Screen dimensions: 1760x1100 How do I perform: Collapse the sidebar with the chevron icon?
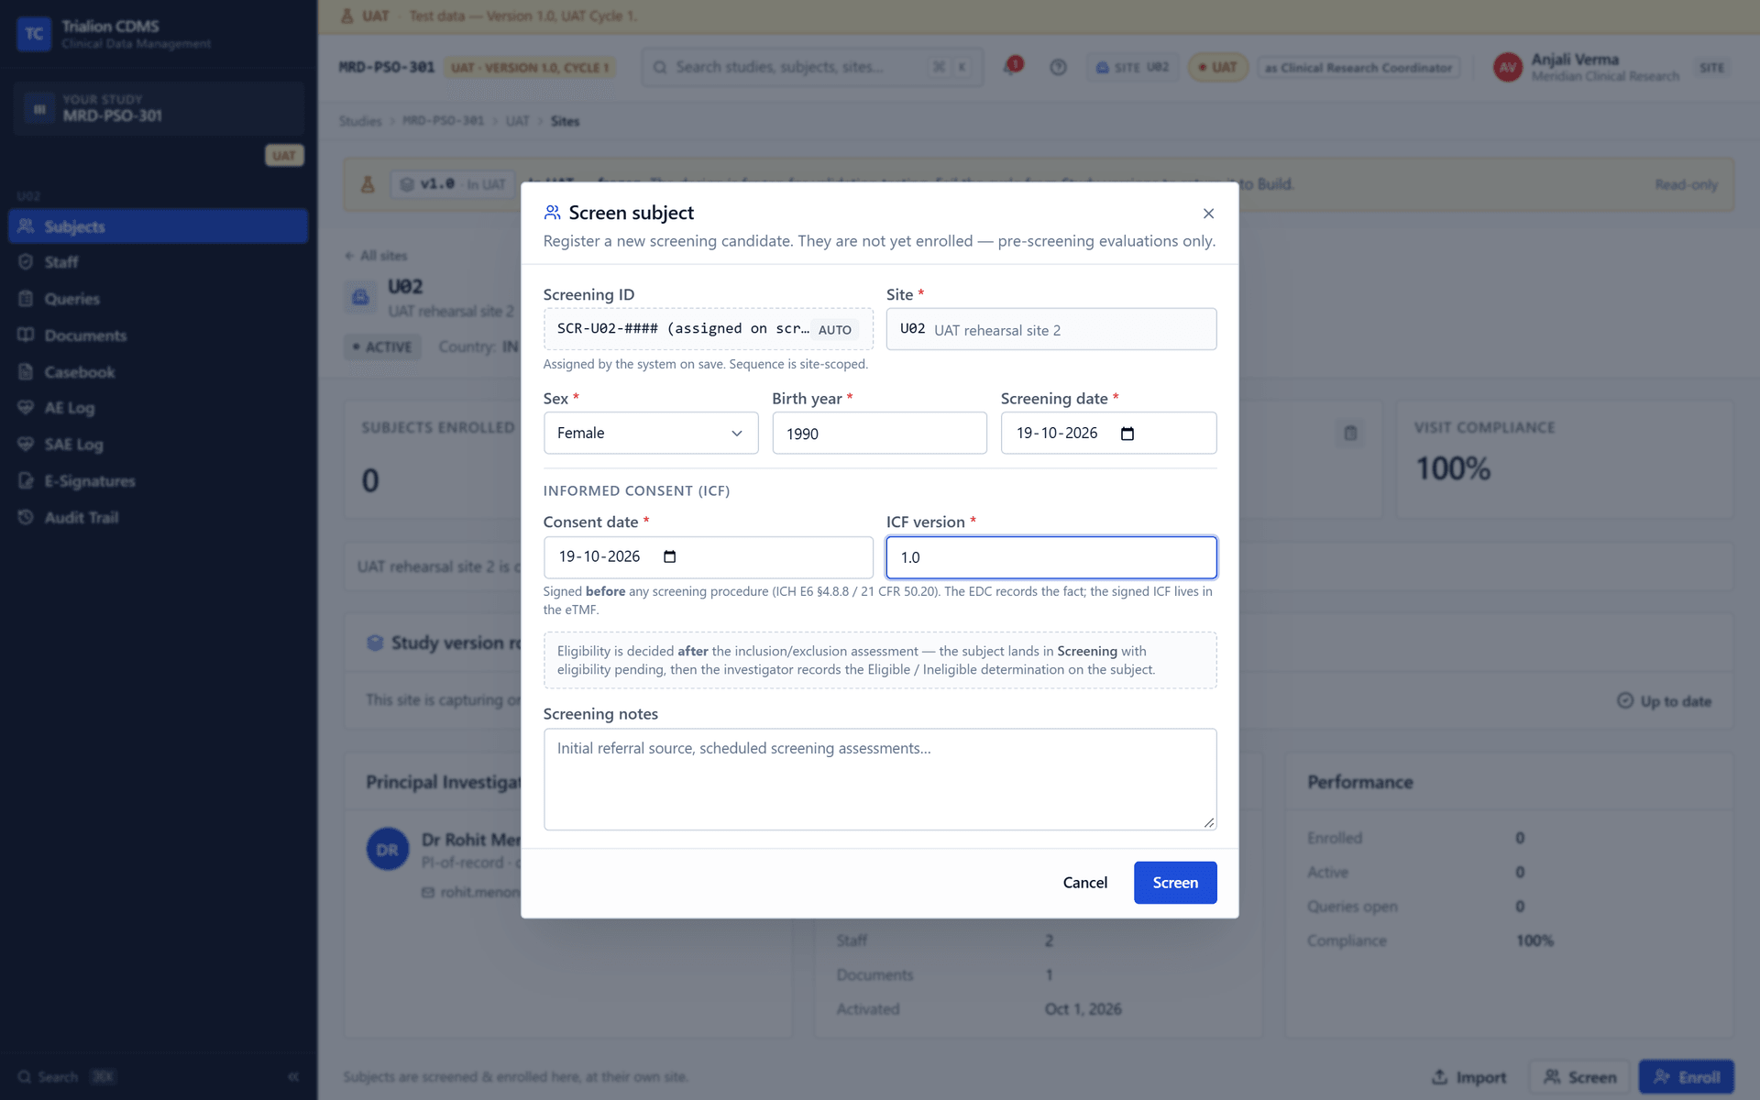pos(293,1076)
